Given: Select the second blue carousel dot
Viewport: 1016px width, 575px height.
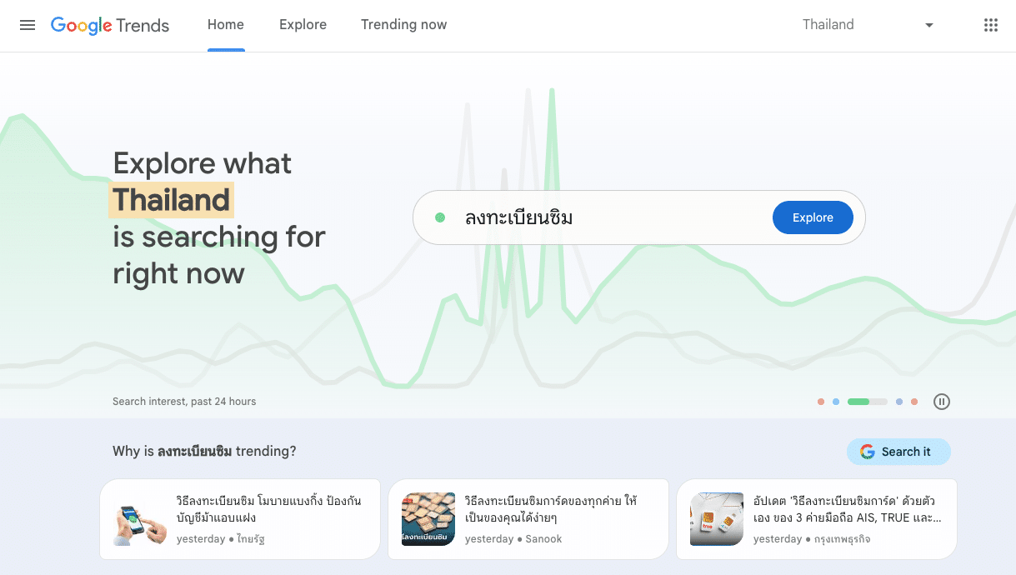Looking at the screenshot, I should pyautogui.click(x=836, y=402).
